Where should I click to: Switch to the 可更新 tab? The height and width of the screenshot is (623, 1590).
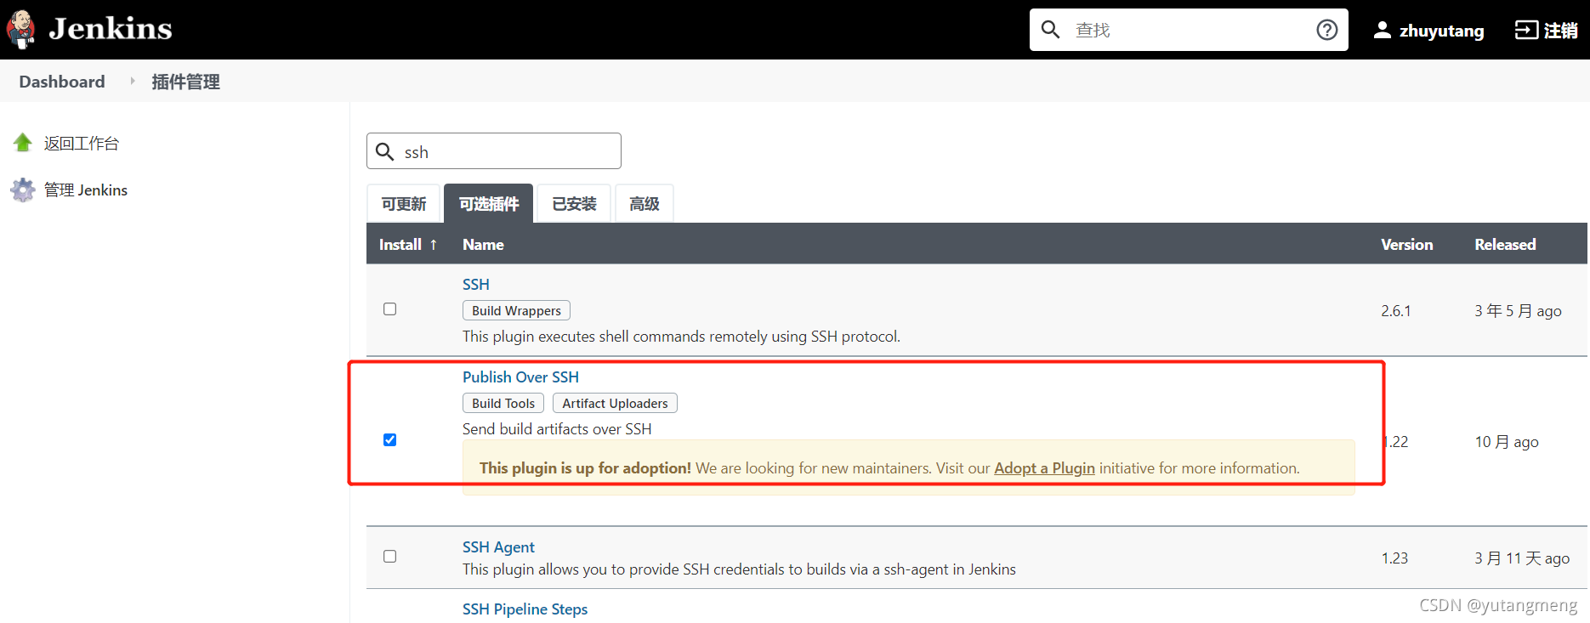click(404, 203)
